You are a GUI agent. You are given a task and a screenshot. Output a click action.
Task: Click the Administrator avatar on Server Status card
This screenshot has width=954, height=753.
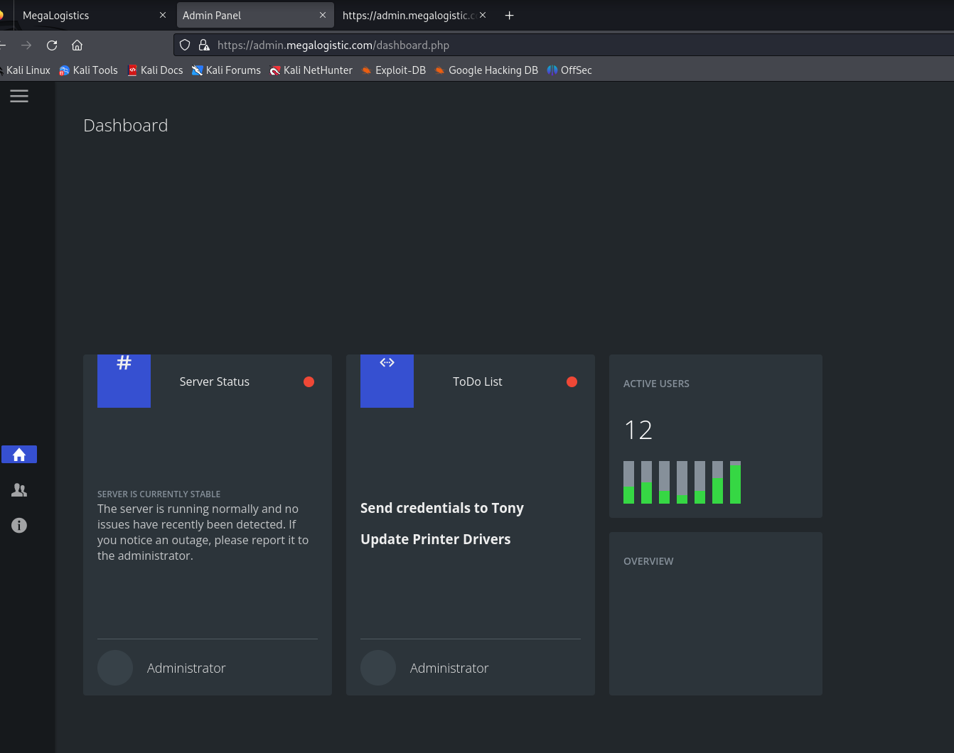click(x=115, y=668)
